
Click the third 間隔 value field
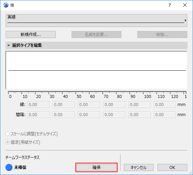coord(89,114)
